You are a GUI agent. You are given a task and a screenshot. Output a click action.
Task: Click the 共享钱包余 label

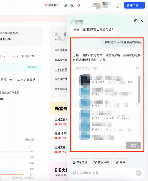point(61,60)
